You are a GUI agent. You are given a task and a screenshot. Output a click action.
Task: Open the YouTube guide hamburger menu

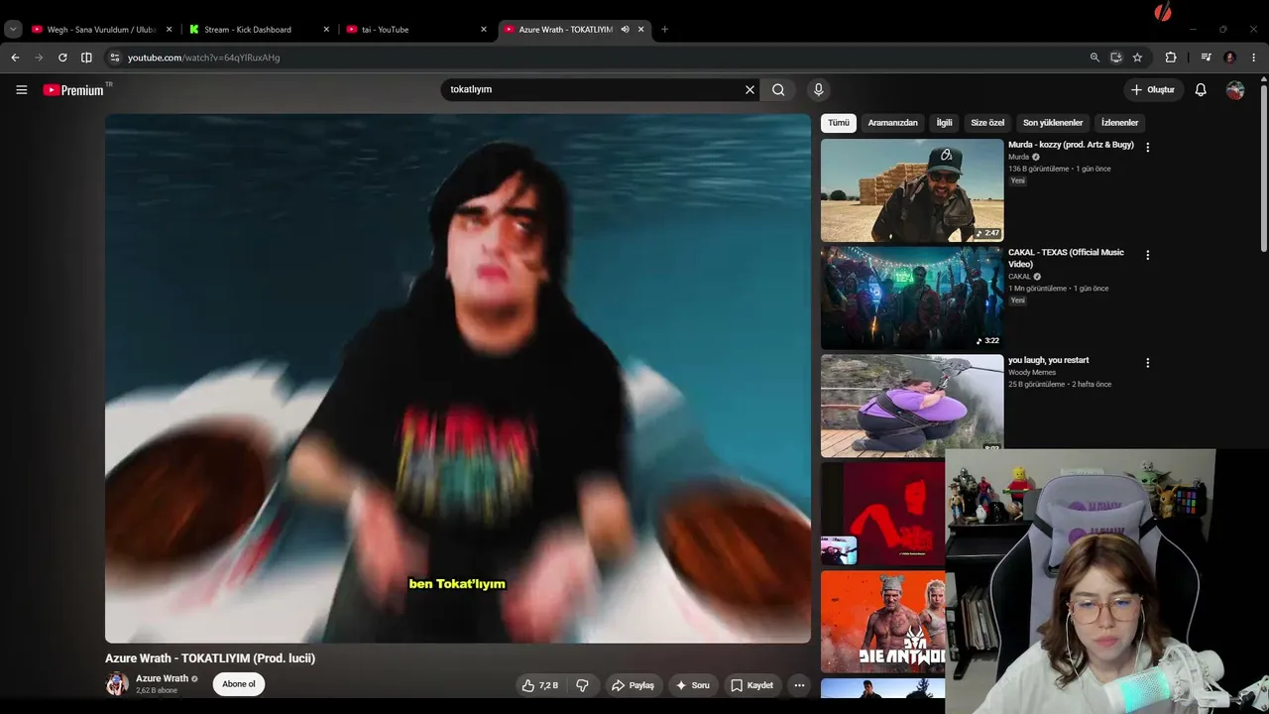tap(21, 89)
